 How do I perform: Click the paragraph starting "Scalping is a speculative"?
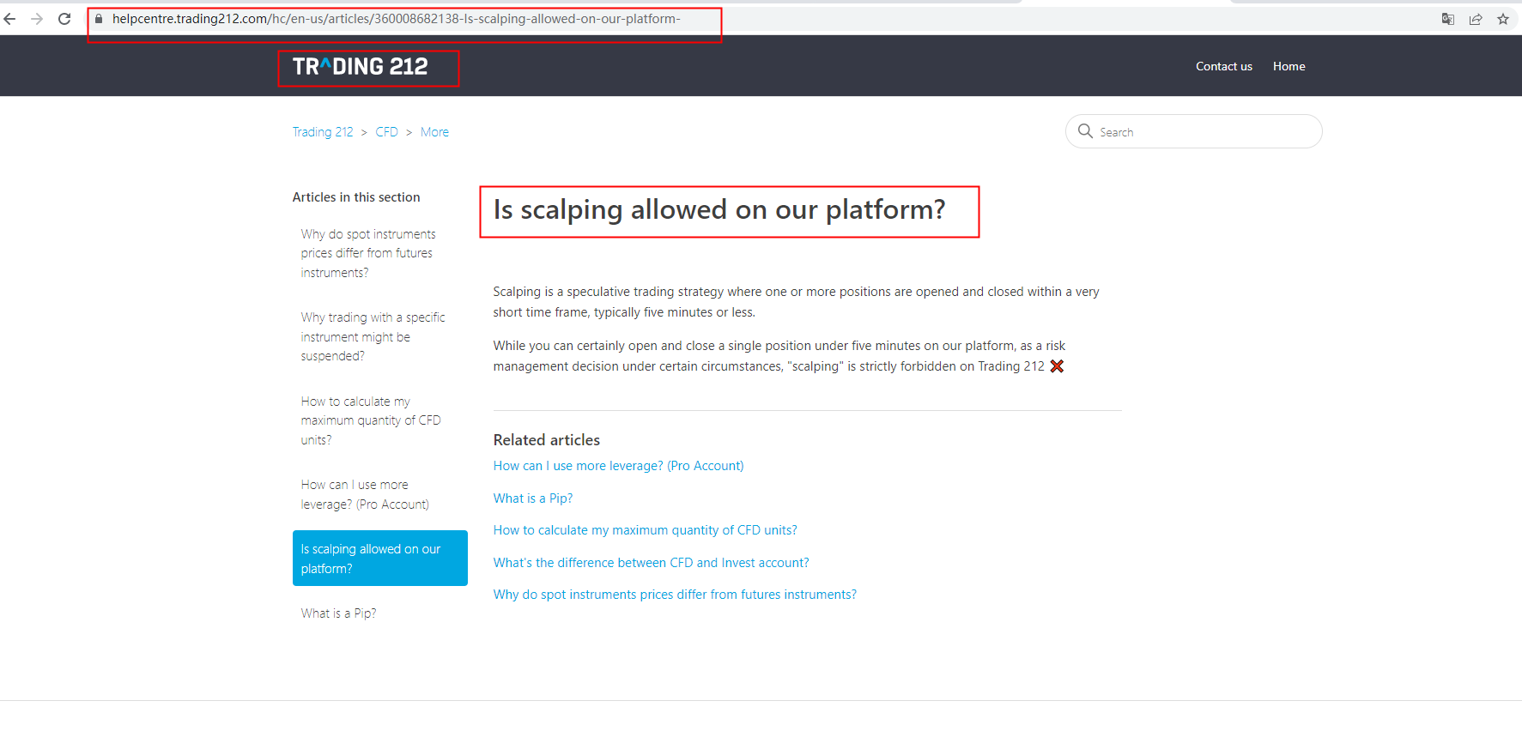click(797, 302)
